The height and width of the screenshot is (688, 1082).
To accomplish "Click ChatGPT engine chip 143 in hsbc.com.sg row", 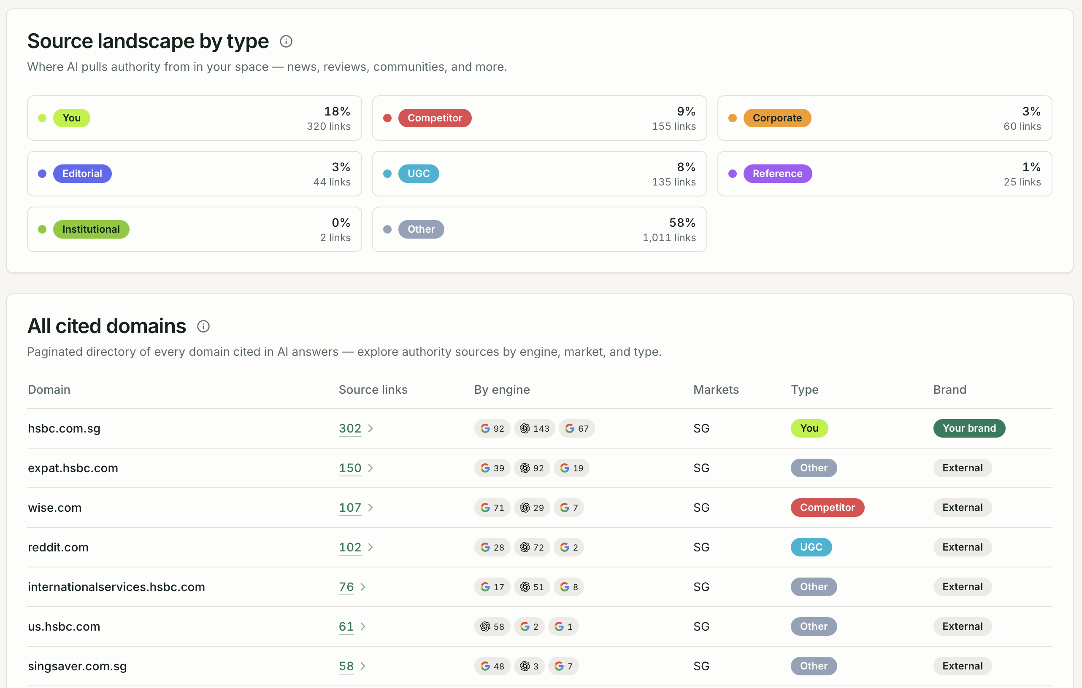I will 534,428.
